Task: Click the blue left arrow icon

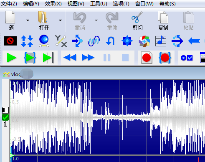Action: pos(194,41)
